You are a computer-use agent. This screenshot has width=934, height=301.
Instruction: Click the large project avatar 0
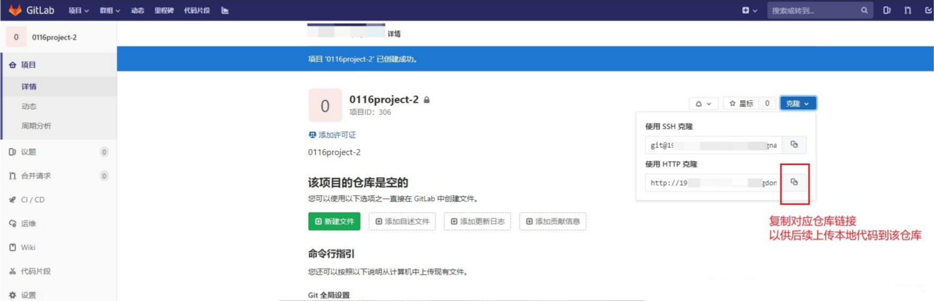click(325, 105)
